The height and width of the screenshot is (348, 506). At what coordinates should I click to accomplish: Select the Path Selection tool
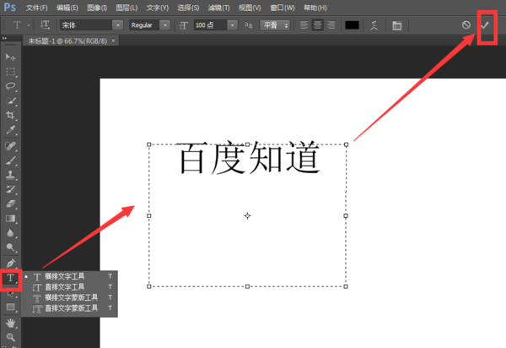click(x=10, y=293)
